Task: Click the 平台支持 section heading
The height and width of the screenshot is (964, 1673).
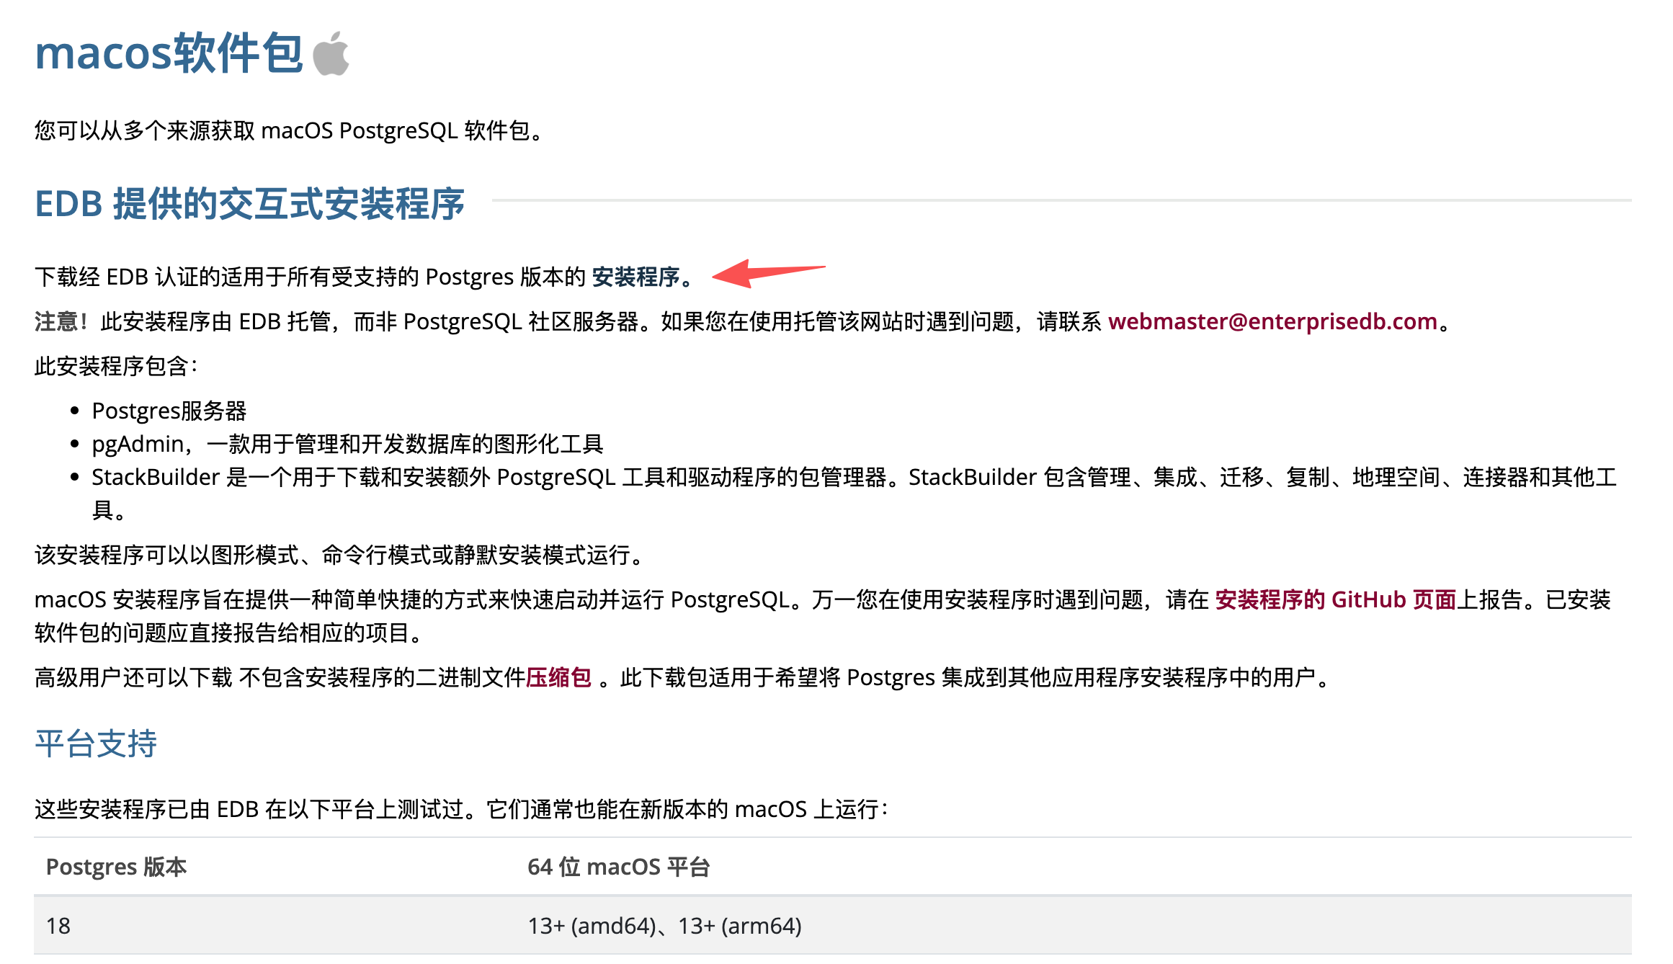Action: pyautogui.click(x=96, y=744)
